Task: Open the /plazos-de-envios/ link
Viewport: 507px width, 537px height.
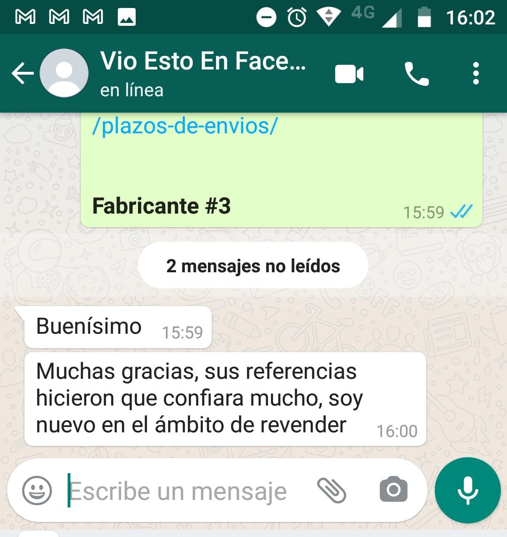Action: [x=185, y=126]
